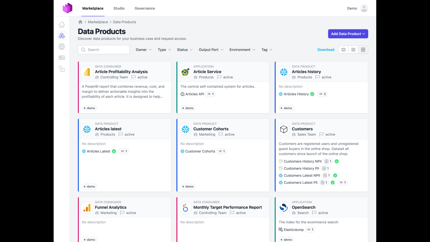Click the Data Products breadcrumb
The image size is (430, 242).
tap(124, 22)
